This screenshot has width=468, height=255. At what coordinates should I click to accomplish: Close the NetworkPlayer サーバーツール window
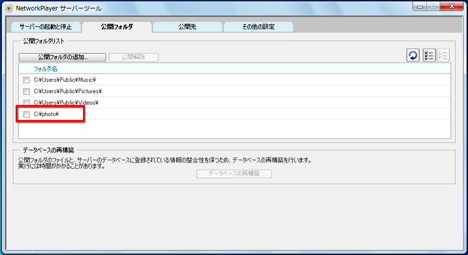click(452, 7)
